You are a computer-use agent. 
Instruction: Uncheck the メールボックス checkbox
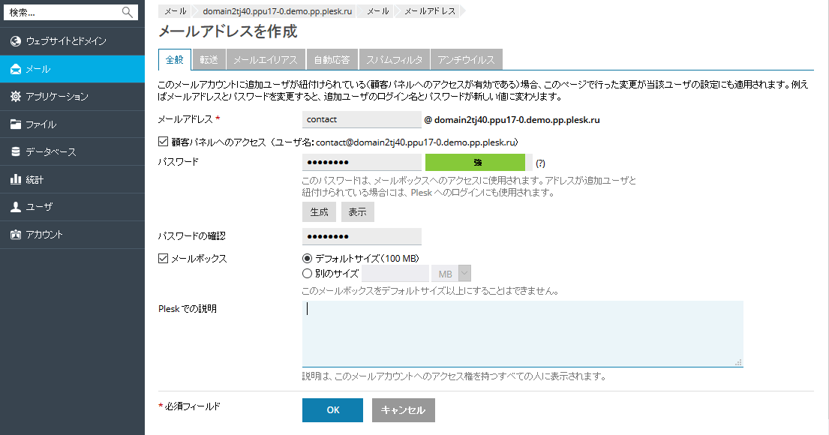tap(164, 258)
